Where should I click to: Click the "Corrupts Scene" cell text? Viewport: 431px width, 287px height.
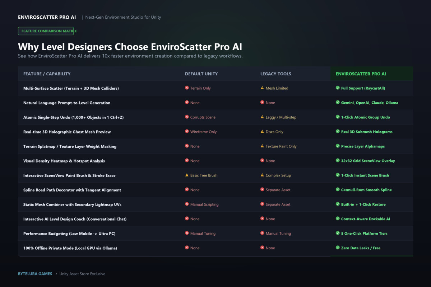tap(203, 117)
